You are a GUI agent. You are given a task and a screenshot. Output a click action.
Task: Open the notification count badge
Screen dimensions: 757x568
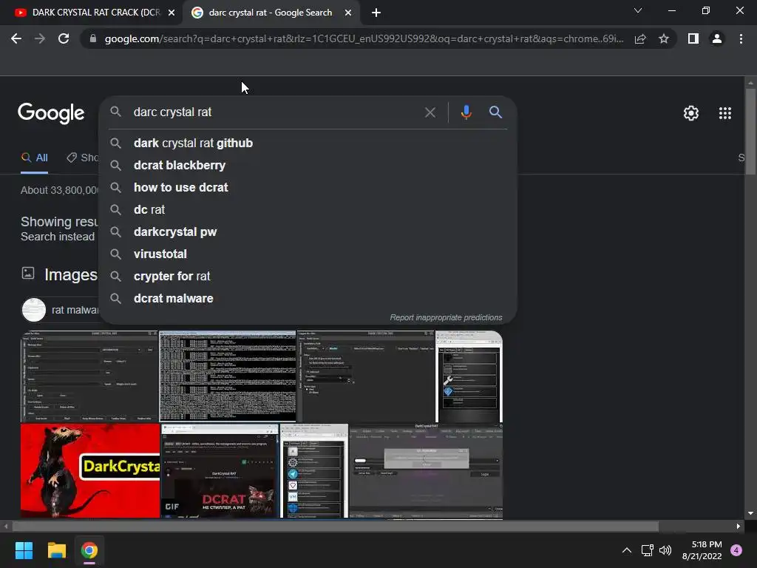[x=736, y=550]
